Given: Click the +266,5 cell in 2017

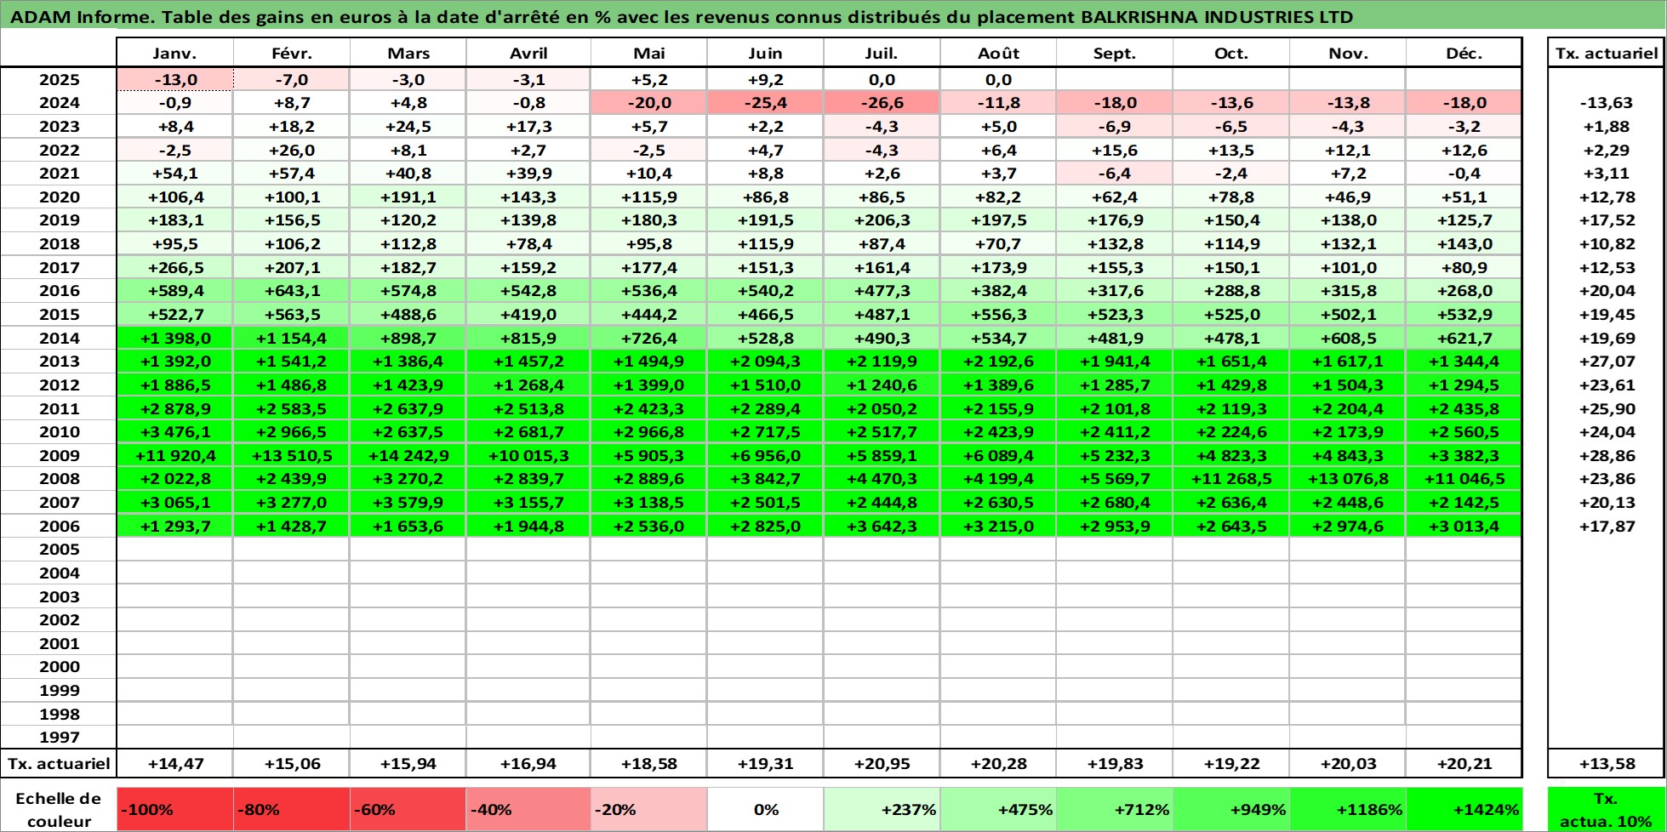Looking at the screenshot, I should pyautogui.click(x=175, y=268).
